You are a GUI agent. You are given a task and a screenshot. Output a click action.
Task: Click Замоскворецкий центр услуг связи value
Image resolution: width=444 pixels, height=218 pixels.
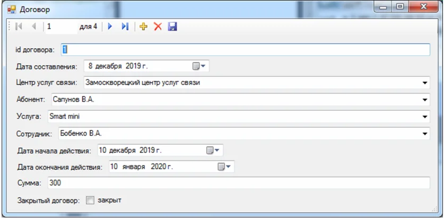pyautogui.click(x=143, y=83)
